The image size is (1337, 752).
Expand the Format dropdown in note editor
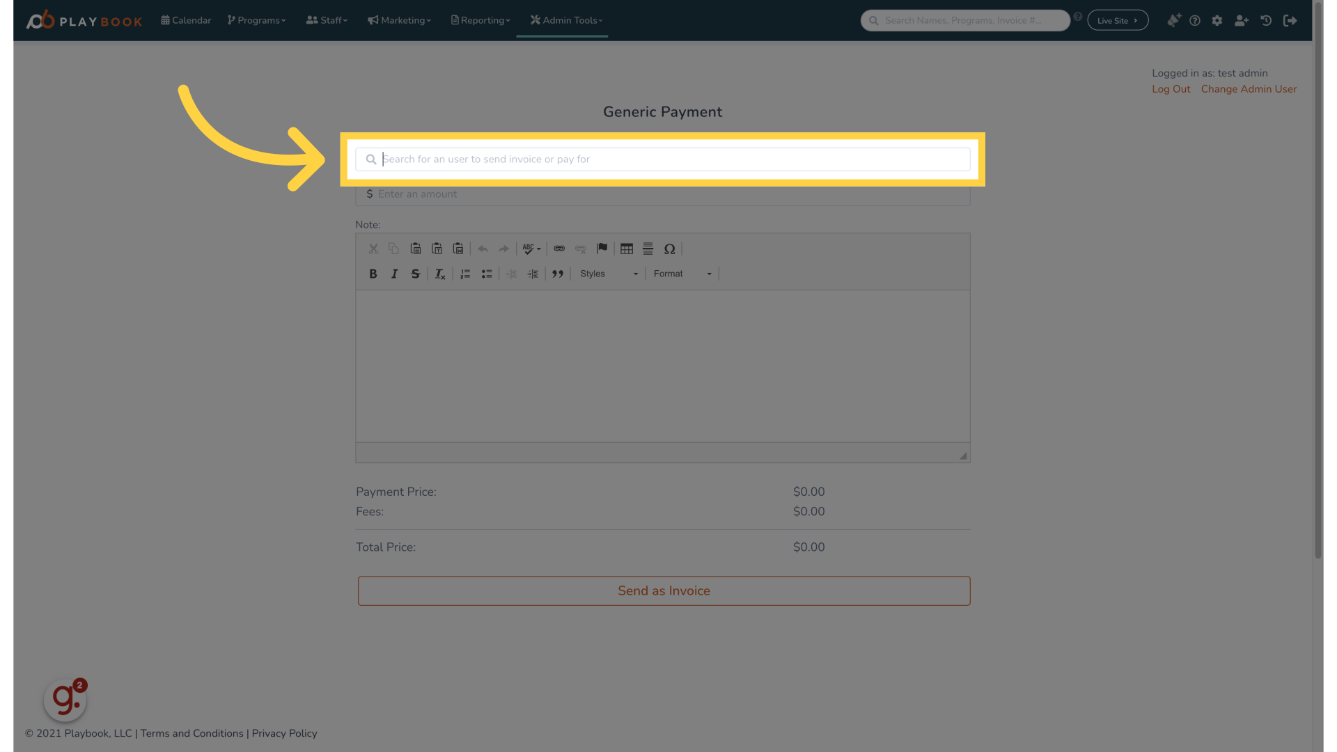click(x=682, y=274)
